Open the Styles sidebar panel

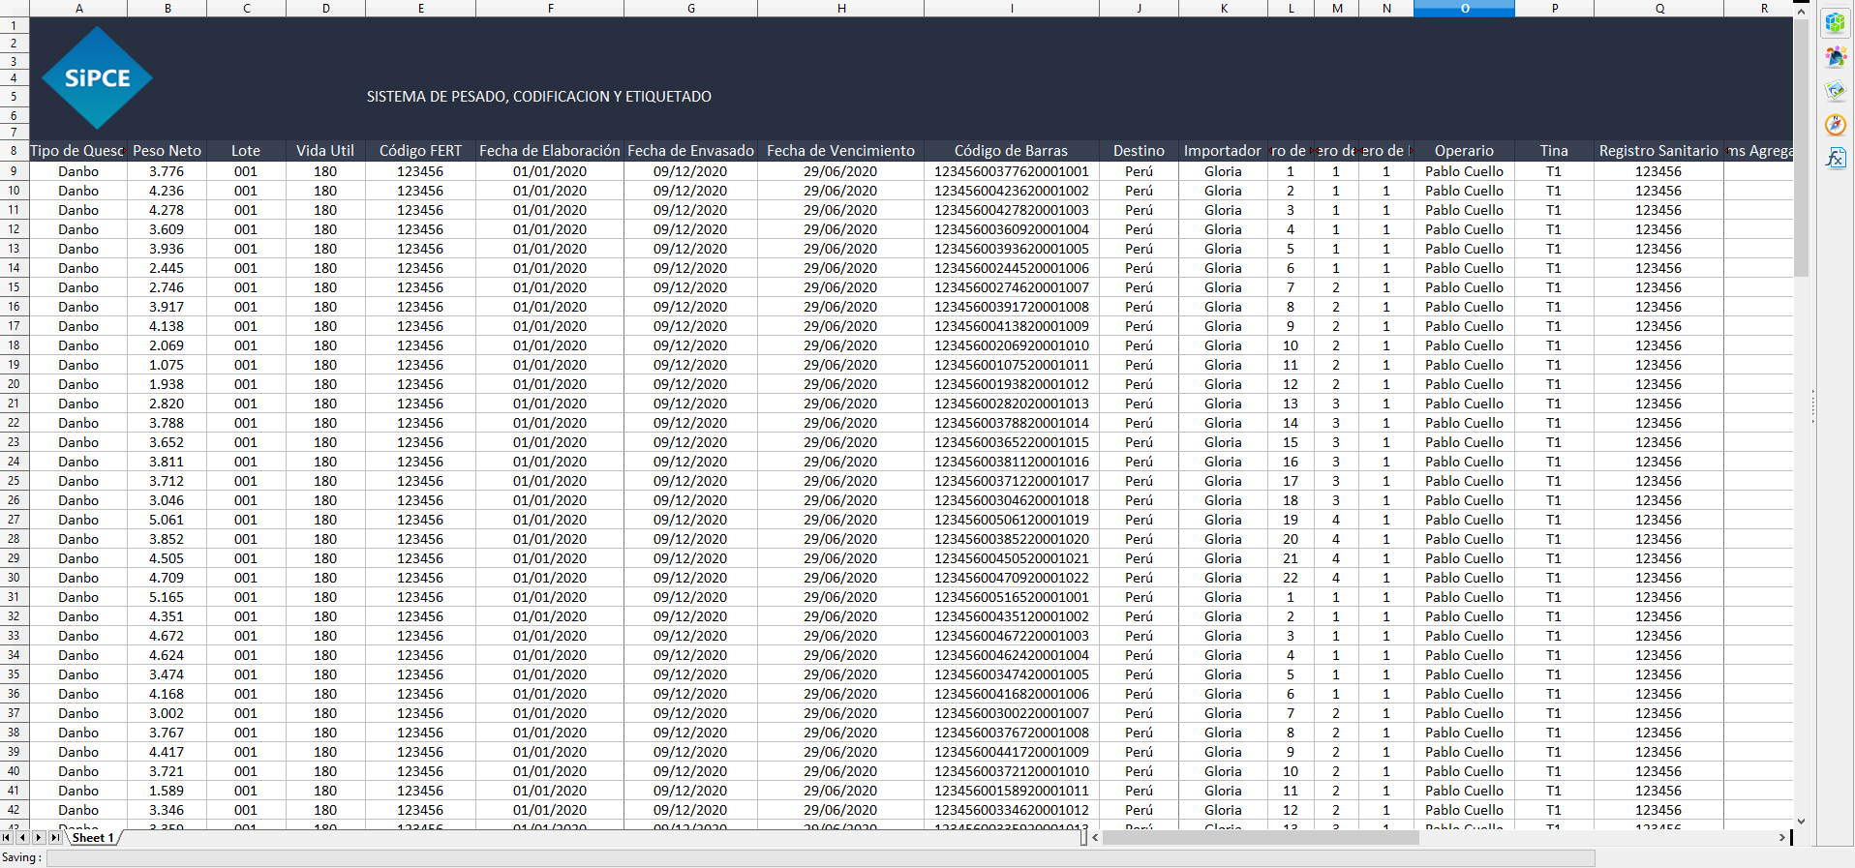click(x=1836, y=56)
